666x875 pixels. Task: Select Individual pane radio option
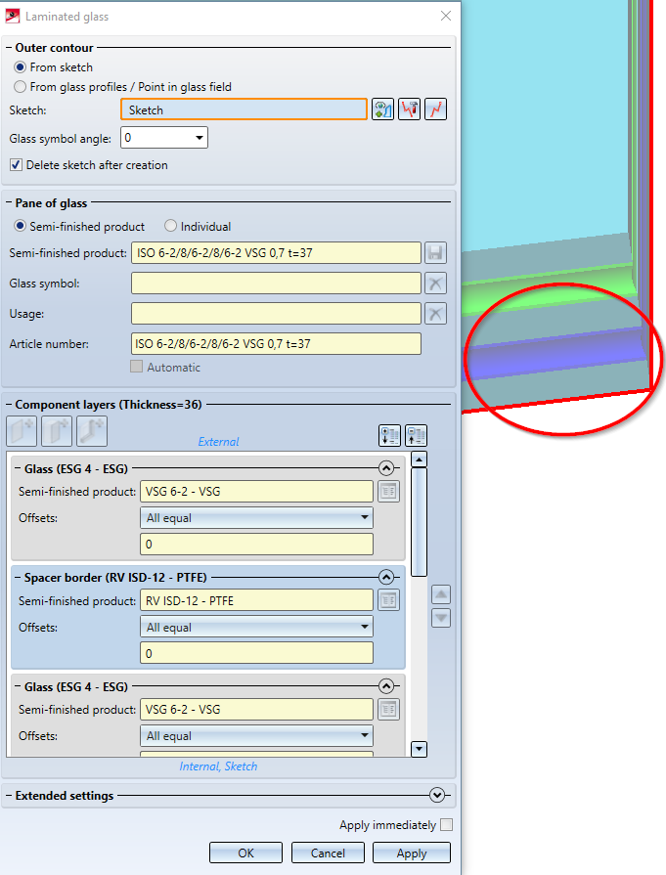click(171, 227)
